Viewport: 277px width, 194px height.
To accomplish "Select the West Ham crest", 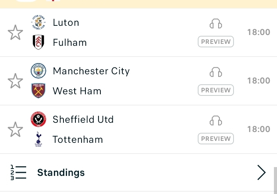I will (x=38, y=90).
